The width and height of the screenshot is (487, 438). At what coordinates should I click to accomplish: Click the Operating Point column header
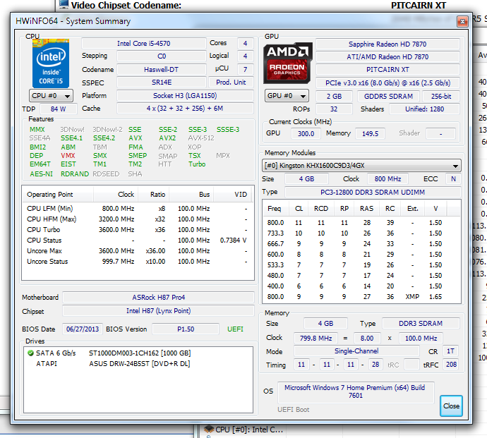point(58,195)
